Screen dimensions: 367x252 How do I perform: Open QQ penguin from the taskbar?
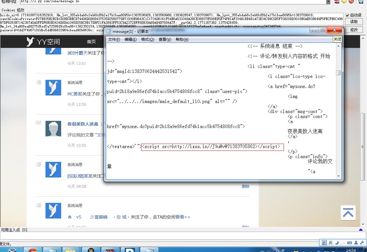tap(91, 250)
